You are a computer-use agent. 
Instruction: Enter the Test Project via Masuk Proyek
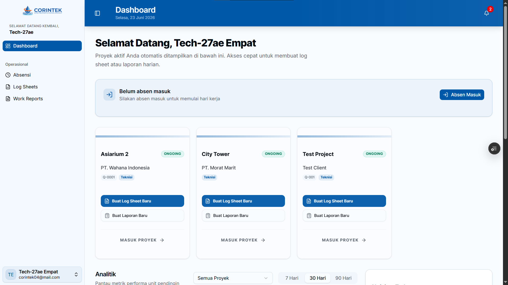(x=344, y=240)
